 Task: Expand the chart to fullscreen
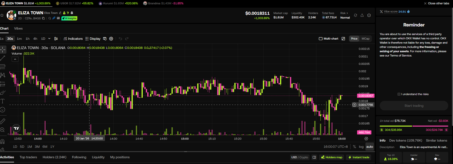343,39
